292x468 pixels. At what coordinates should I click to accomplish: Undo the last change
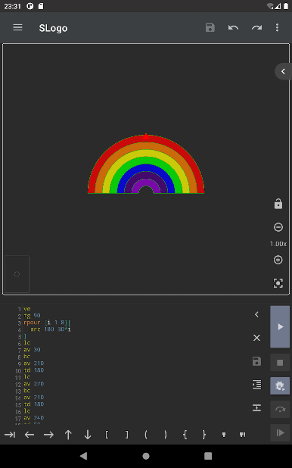233,28
